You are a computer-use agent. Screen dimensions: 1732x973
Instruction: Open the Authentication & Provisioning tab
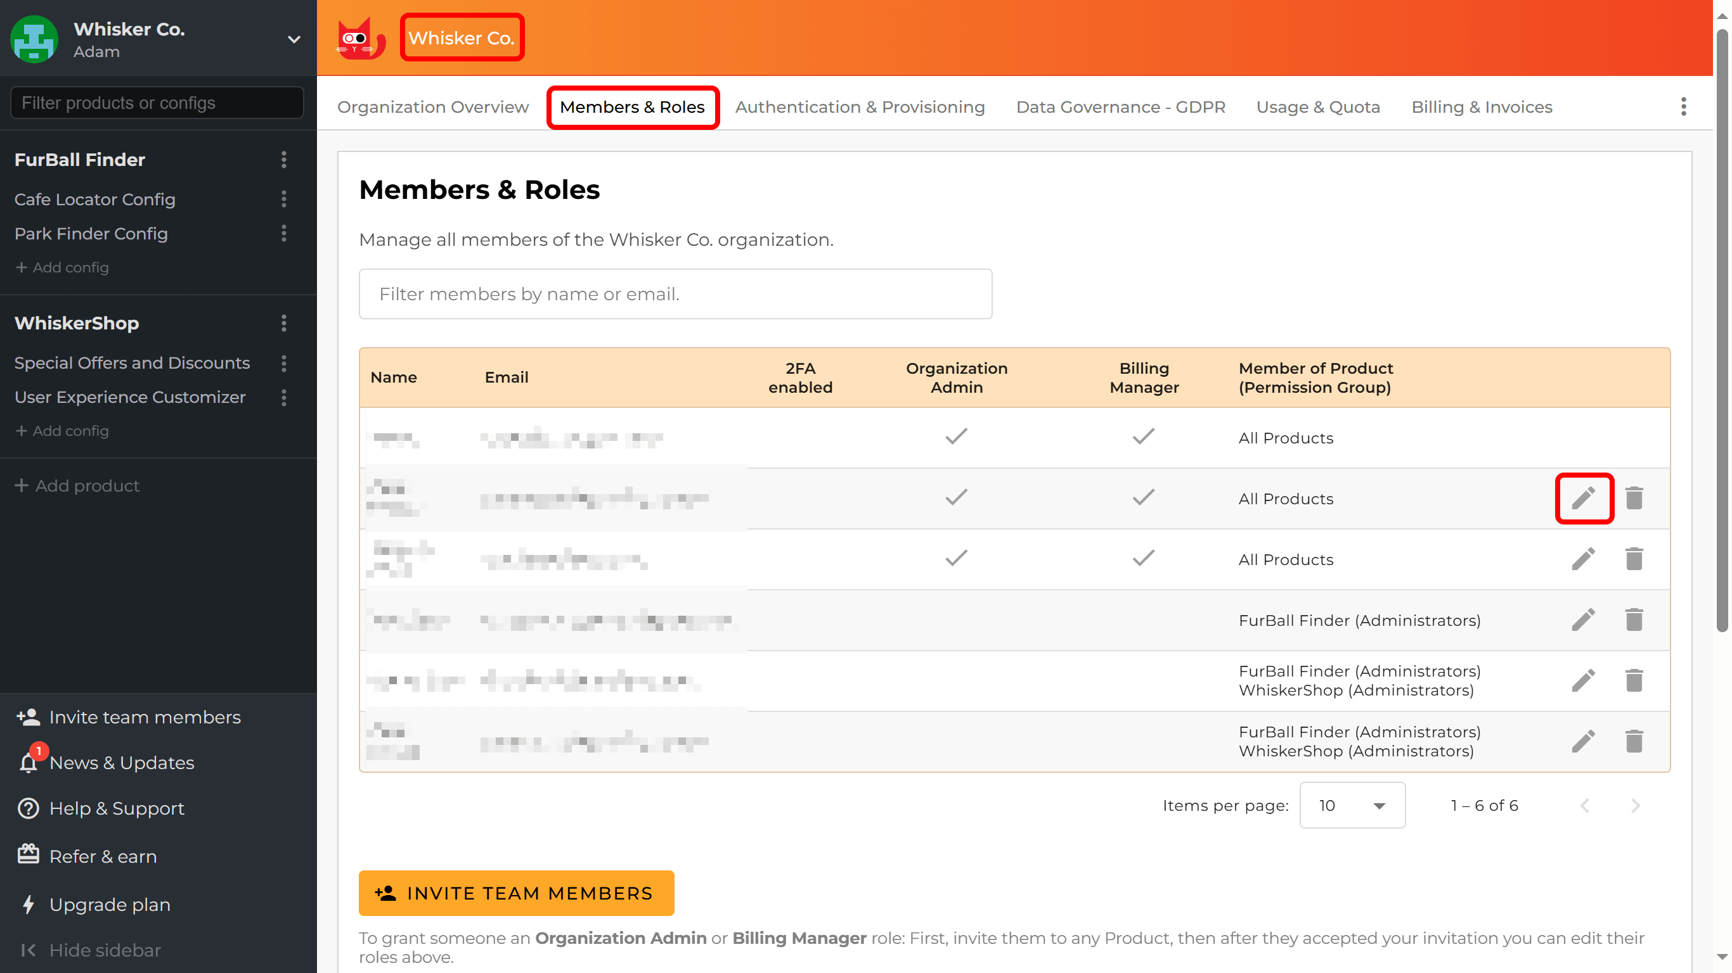(860, 106)
